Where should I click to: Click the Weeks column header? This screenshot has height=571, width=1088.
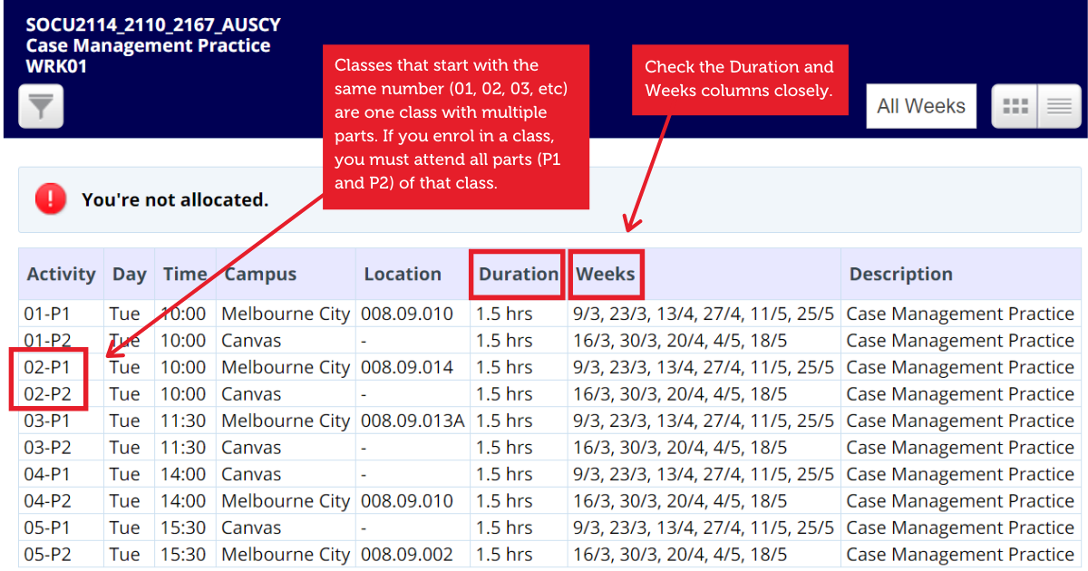606,275
